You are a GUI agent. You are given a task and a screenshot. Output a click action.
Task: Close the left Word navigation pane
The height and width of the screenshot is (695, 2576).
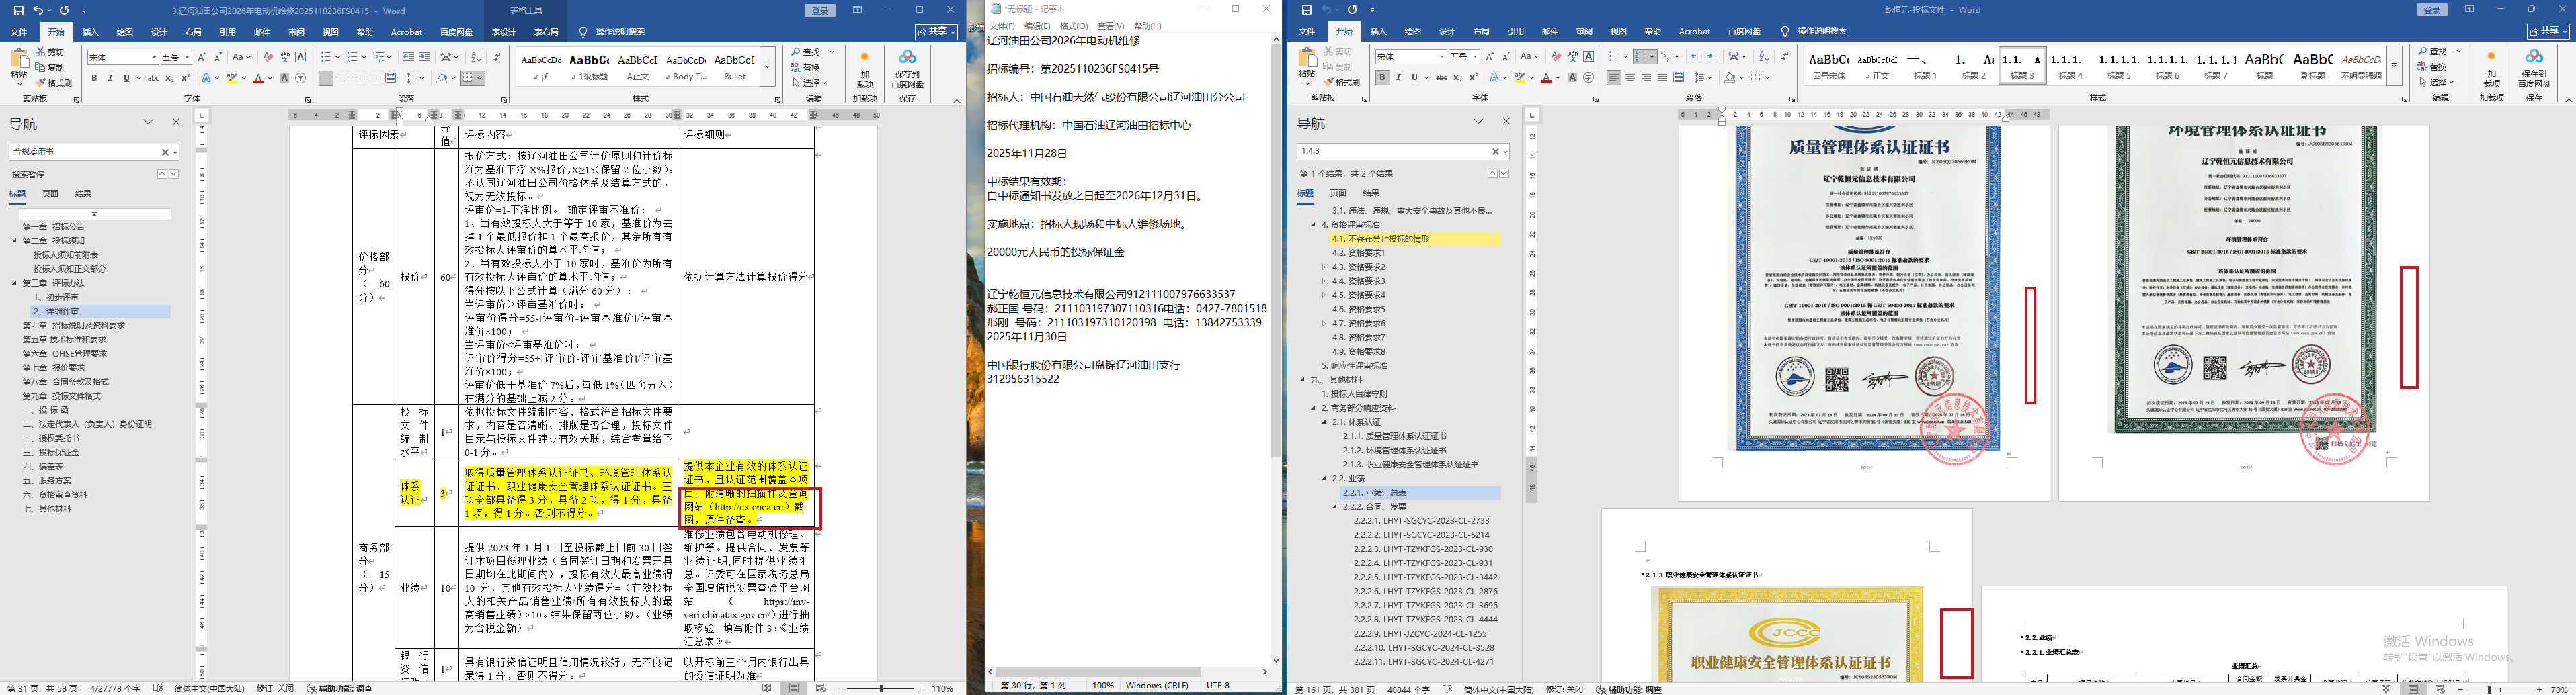pyautogui.click(x=176, y=122)
